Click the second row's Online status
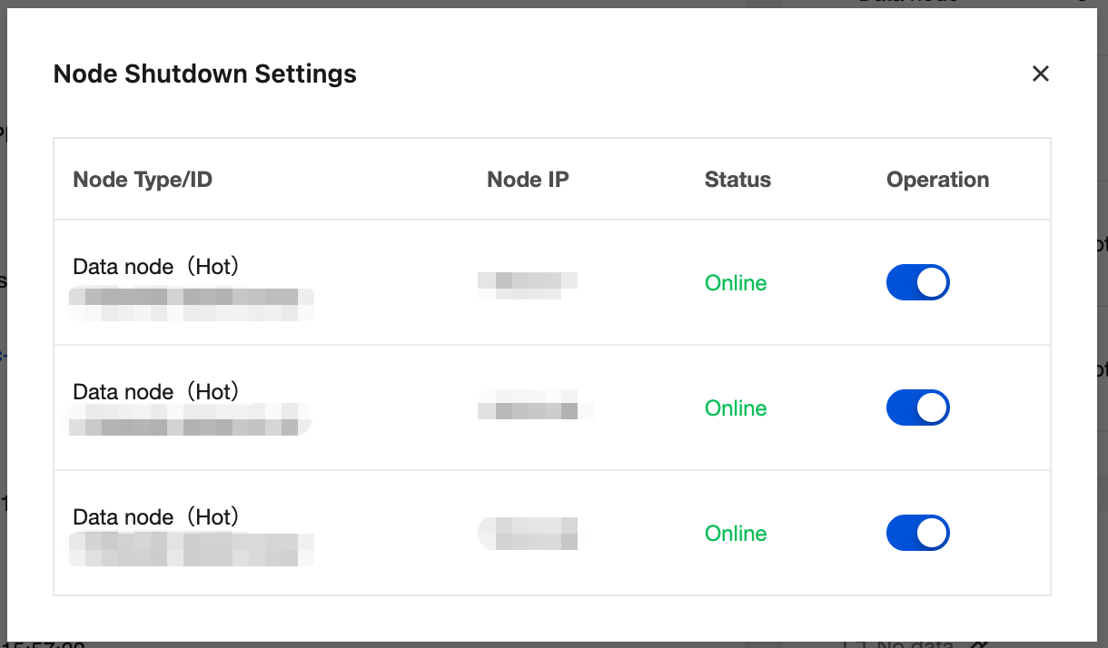Image resolution: width=1108 pixels, height=648 pixels. pyautogui.click(x=736, y=408)
